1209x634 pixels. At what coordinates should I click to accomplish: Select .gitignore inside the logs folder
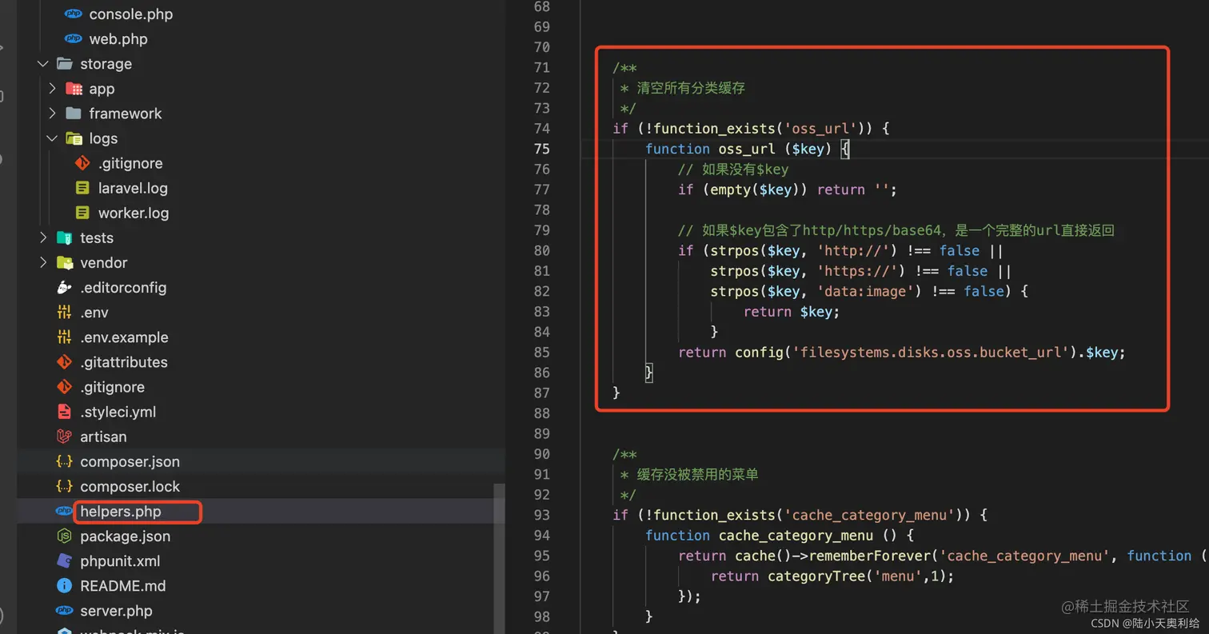click(130, 163)
